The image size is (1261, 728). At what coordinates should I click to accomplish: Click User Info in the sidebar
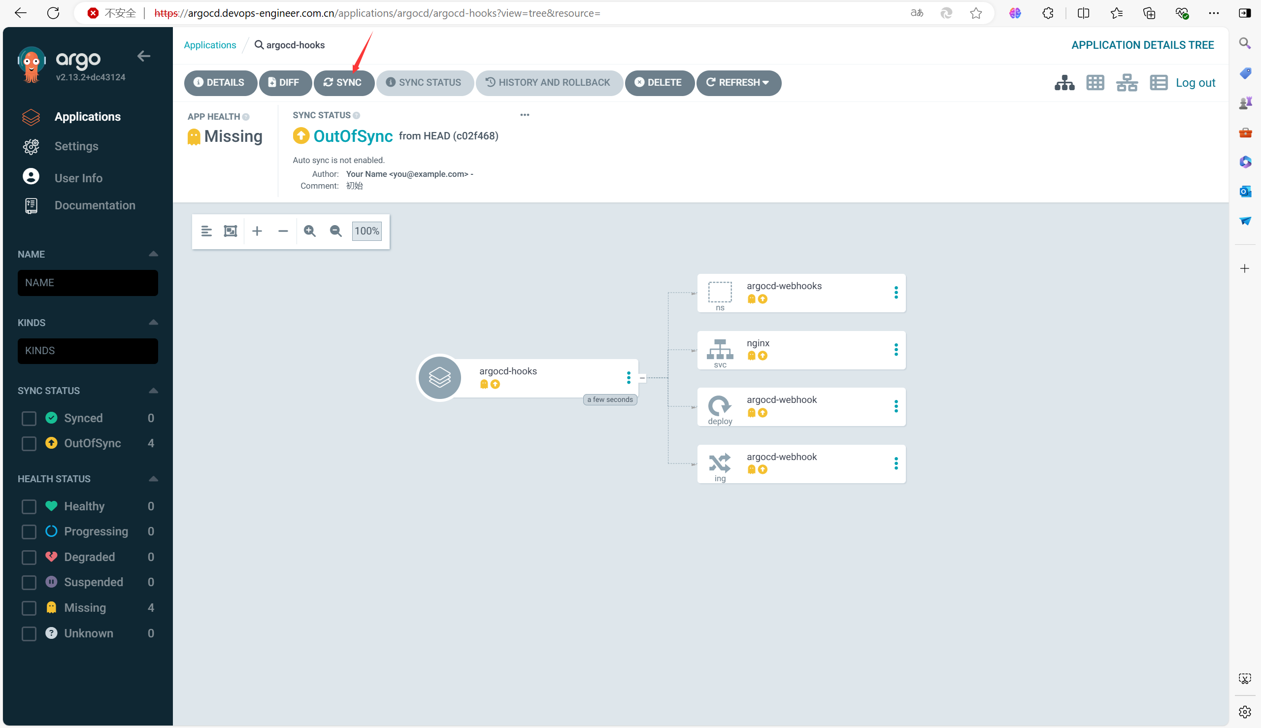(x=78, y=178)
